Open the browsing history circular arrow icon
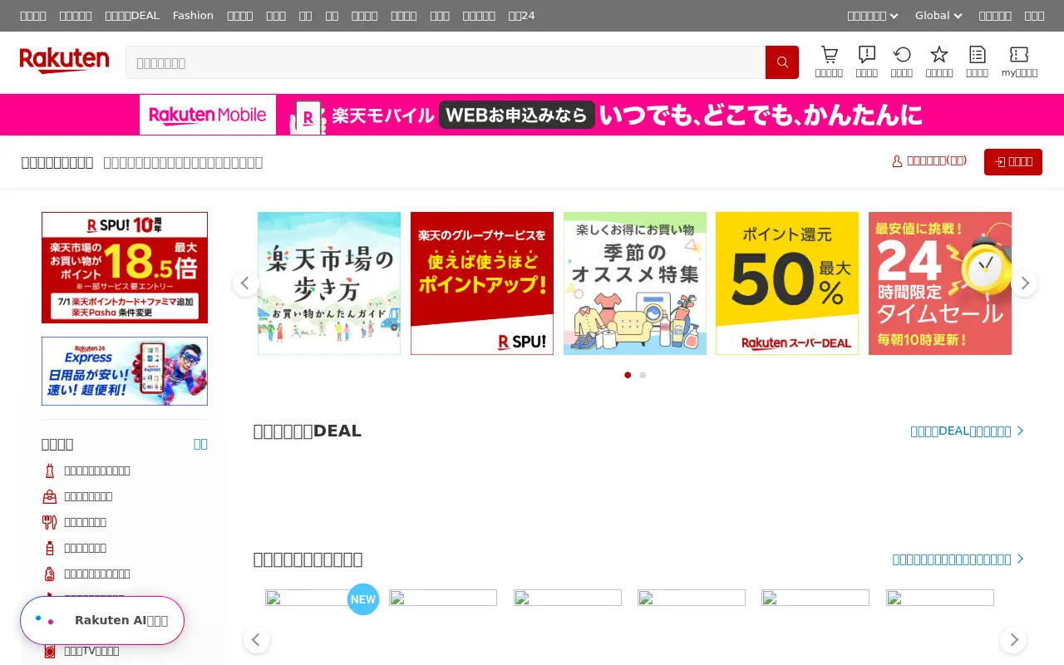This screenshot has width=1064, height=665. pos(902,55)
